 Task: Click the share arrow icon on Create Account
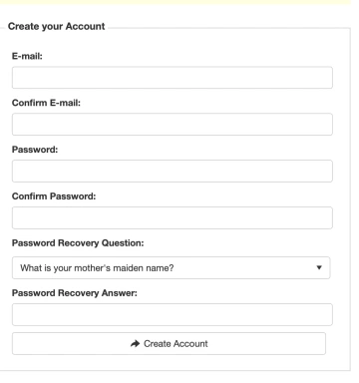[x=135, y=343]
